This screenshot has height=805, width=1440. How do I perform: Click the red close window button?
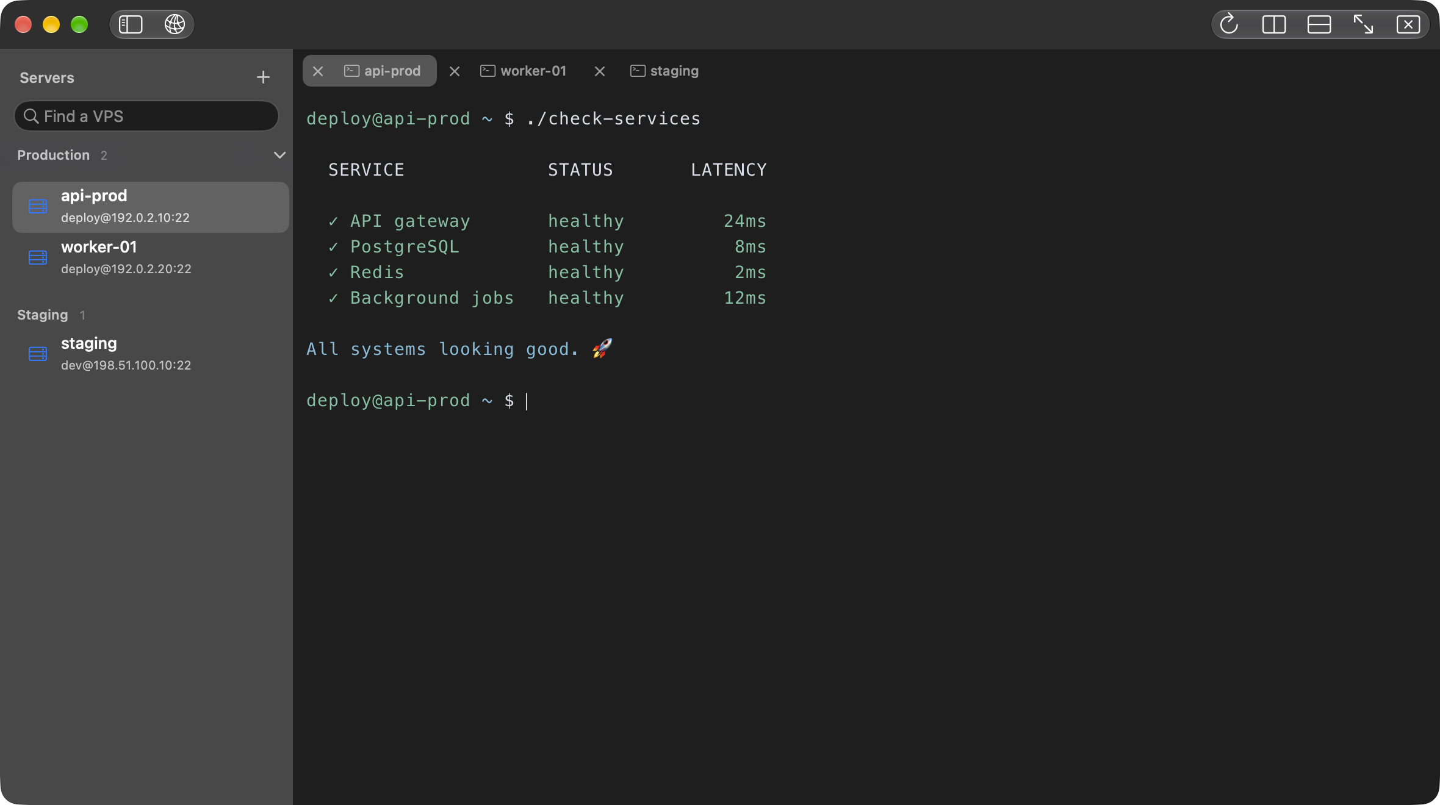click(x=23, y=24)
